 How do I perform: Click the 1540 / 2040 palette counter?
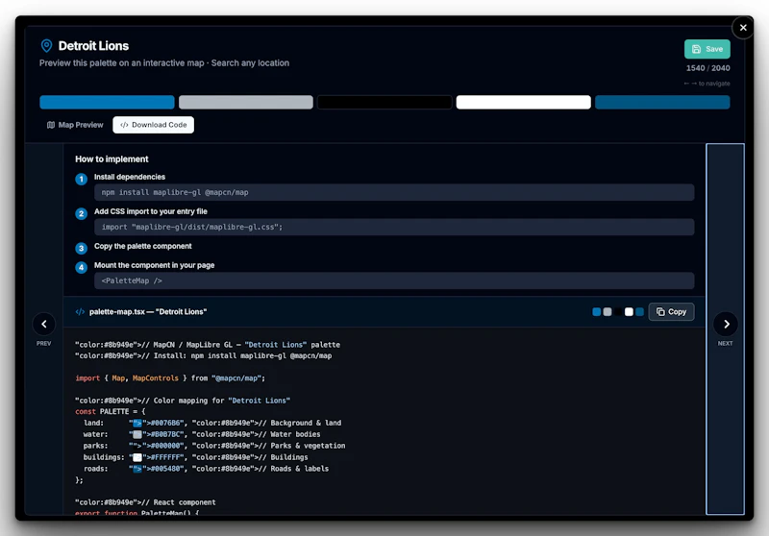[707, 68]
